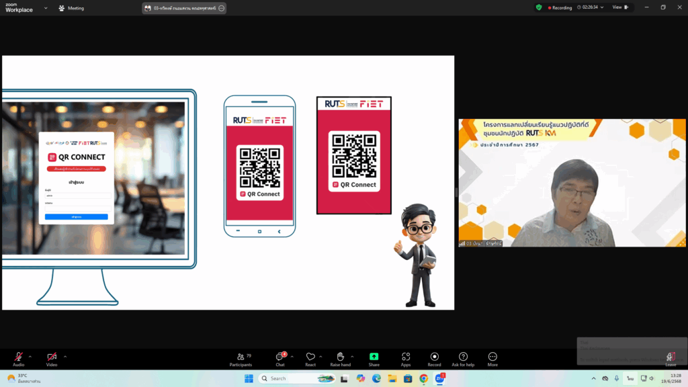Screen dimensions: 688x387
Task: Open the meeting topic tab in title bar
Action: tap(184, 8)
